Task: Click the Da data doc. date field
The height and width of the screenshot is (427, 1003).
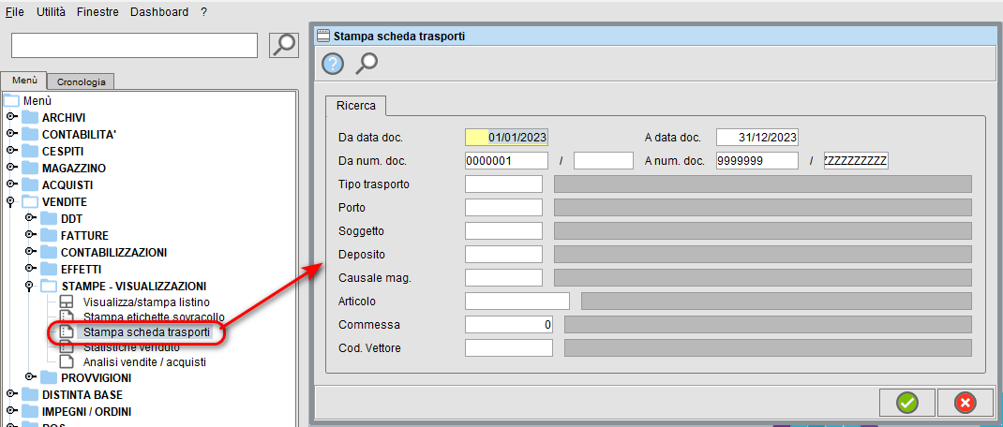Action: 506,137
